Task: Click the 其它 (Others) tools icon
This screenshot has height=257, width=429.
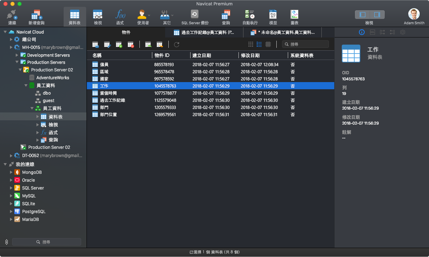Action: pos(165,15)
